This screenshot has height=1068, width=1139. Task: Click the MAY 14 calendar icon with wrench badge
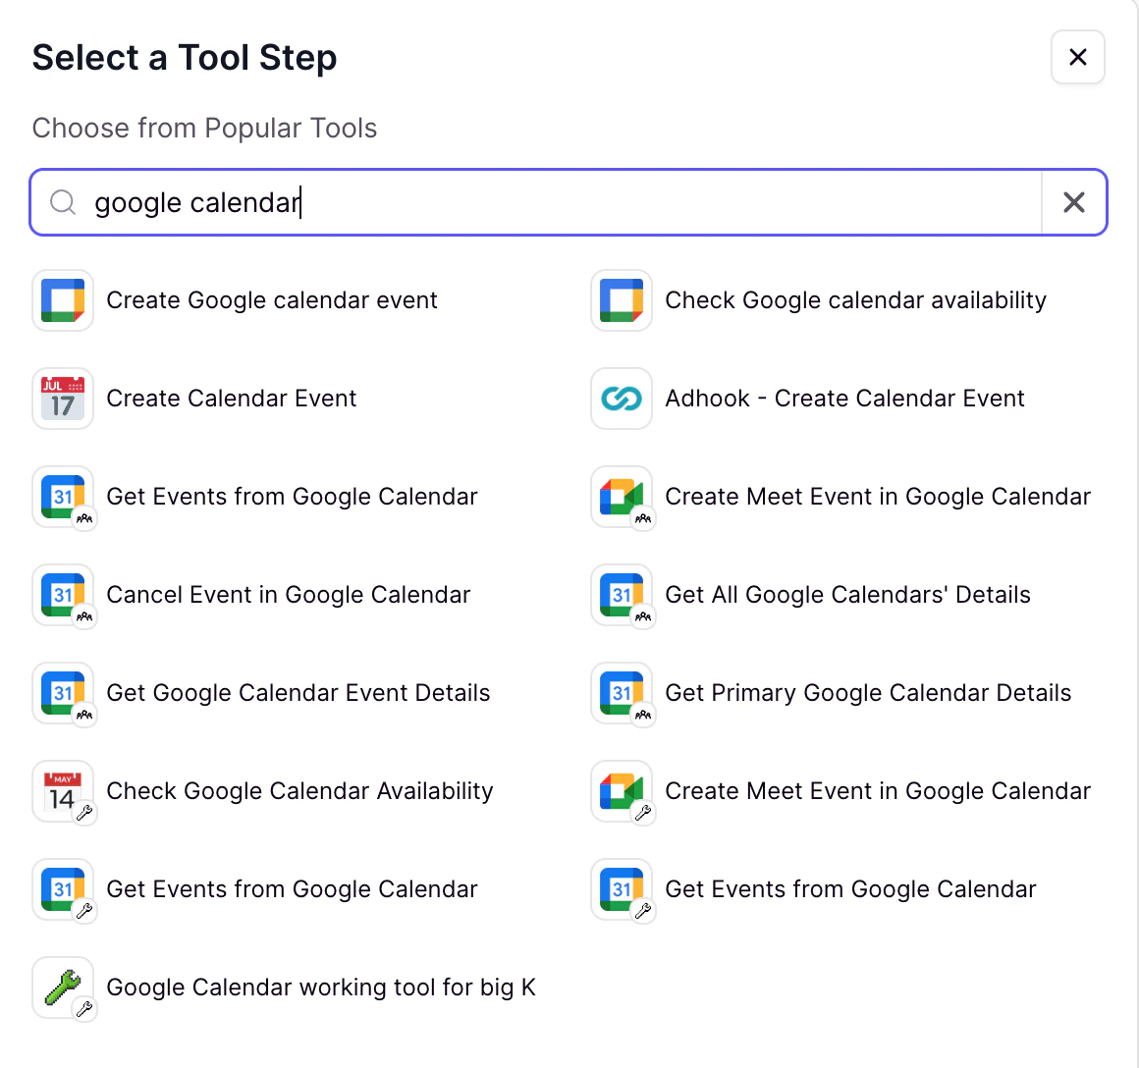coord(62,791)
